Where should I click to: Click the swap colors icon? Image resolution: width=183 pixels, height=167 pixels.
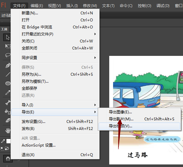(7, 148)
